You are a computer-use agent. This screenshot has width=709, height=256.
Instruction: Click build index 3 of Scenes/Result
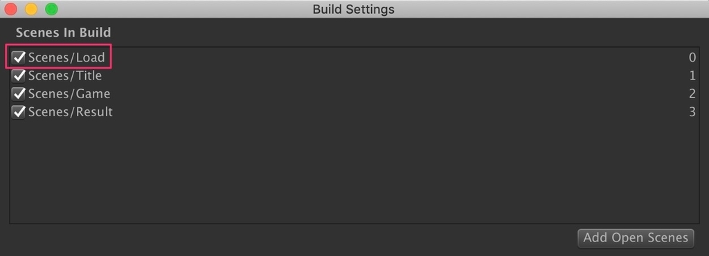692,111
